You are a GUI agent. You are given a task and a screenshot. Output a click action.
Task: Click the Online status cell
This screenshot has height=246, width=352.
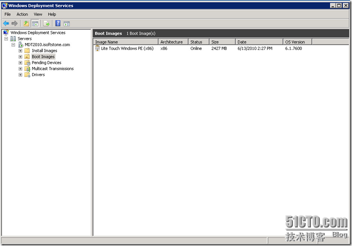[x=196, y=48]
